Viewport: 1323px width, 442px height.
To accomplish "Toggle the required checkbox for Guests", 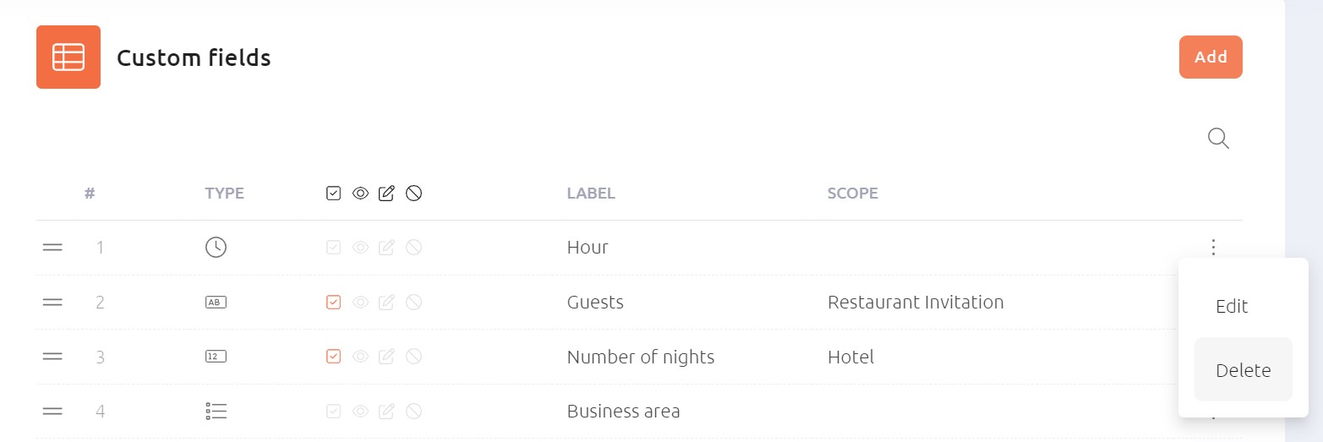I will point(333,302).
